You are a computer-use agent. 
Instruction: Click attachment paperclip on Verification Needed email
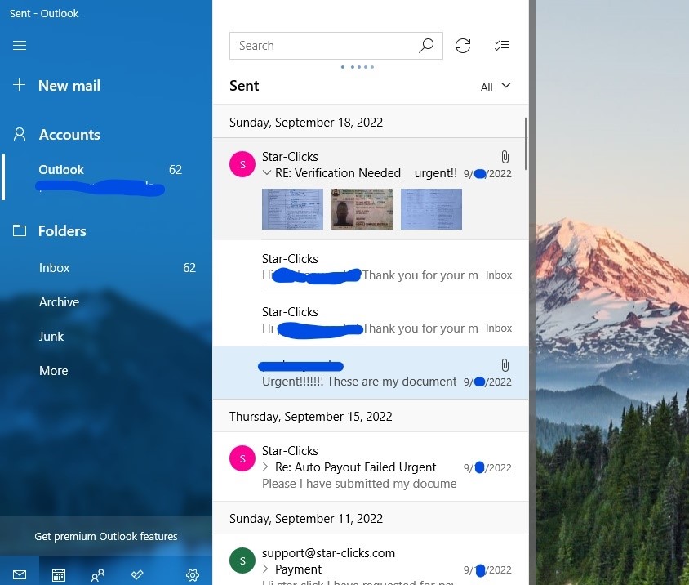coord(505,157)
